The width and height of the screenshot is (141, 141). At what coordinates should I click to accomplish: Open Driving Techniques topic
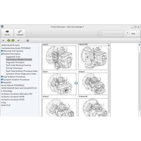point(14,68)
